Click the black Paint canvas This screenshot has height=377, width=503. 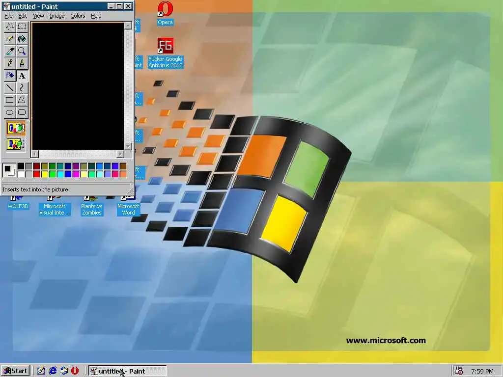[x=78, y=86]
